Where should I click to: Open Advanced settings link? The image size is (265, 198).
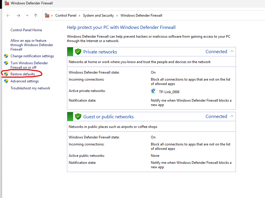click(24, 81)
